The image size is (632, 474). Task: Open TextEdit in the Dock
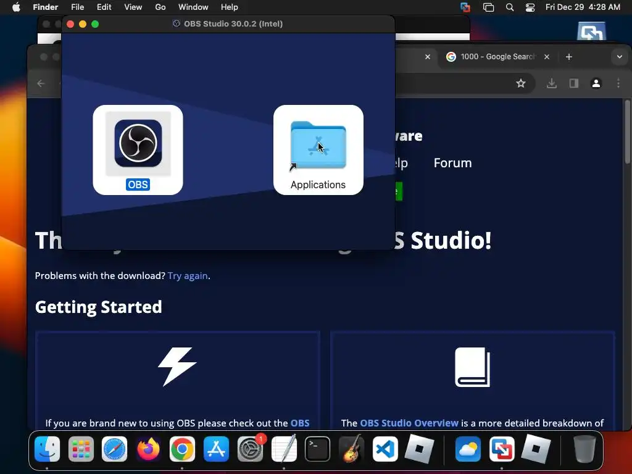click(x=284, y=449)
